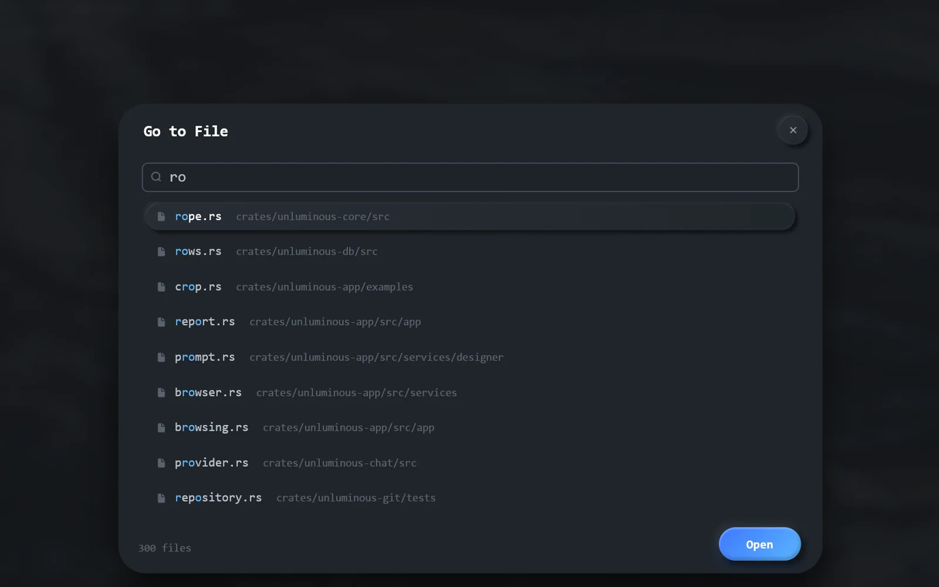939x587 pixels.
Task: Click the file icon beside report.rs
Action: click(161, 322)
